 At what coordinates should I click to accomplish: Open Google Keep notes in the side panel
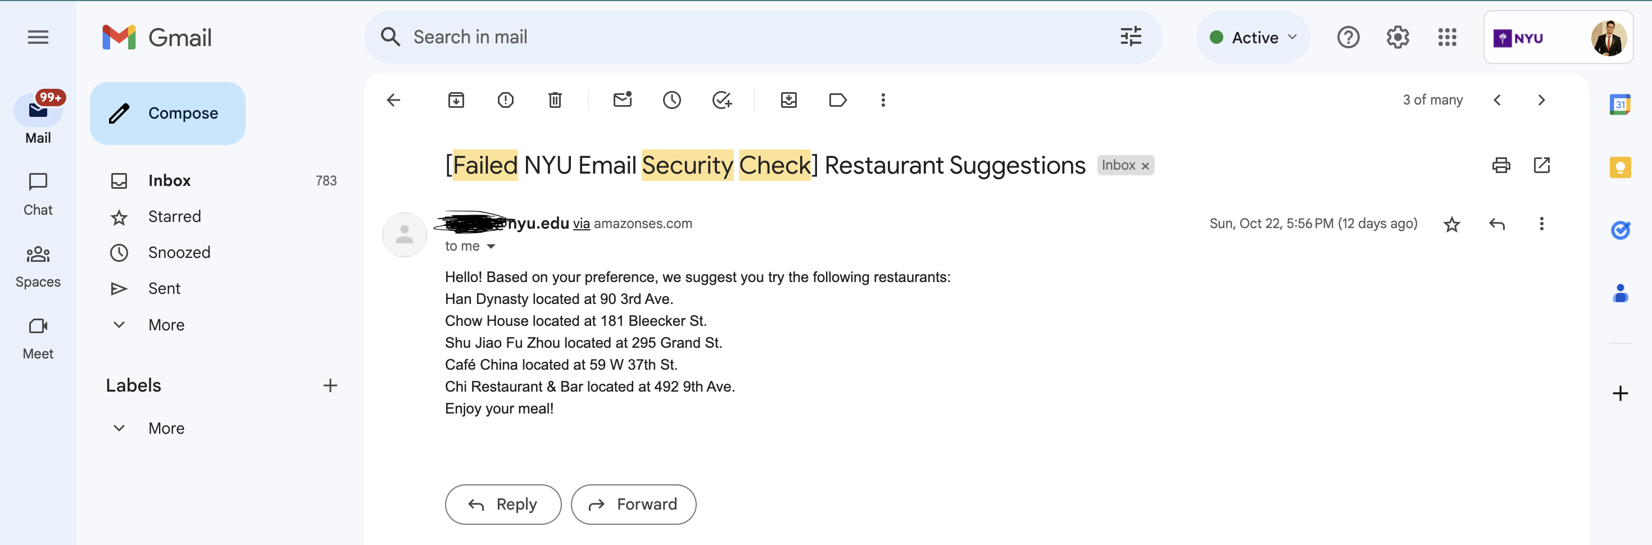tap(1621, 167)
